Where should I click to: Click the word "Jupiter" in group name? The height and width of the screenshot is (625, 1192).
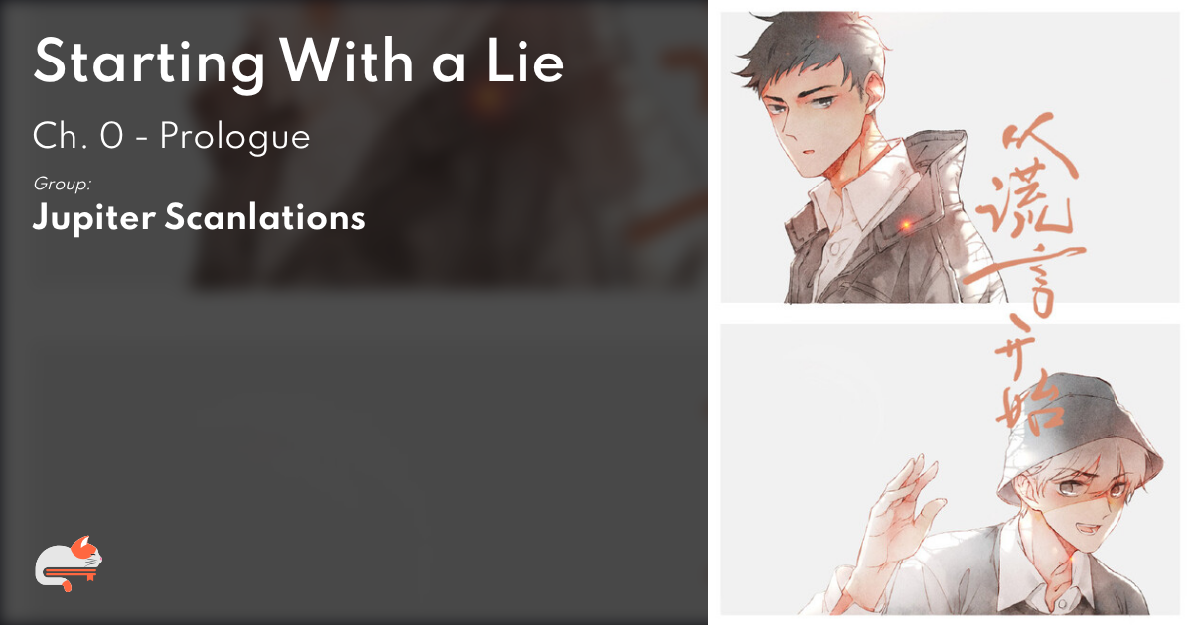[91, 218]
